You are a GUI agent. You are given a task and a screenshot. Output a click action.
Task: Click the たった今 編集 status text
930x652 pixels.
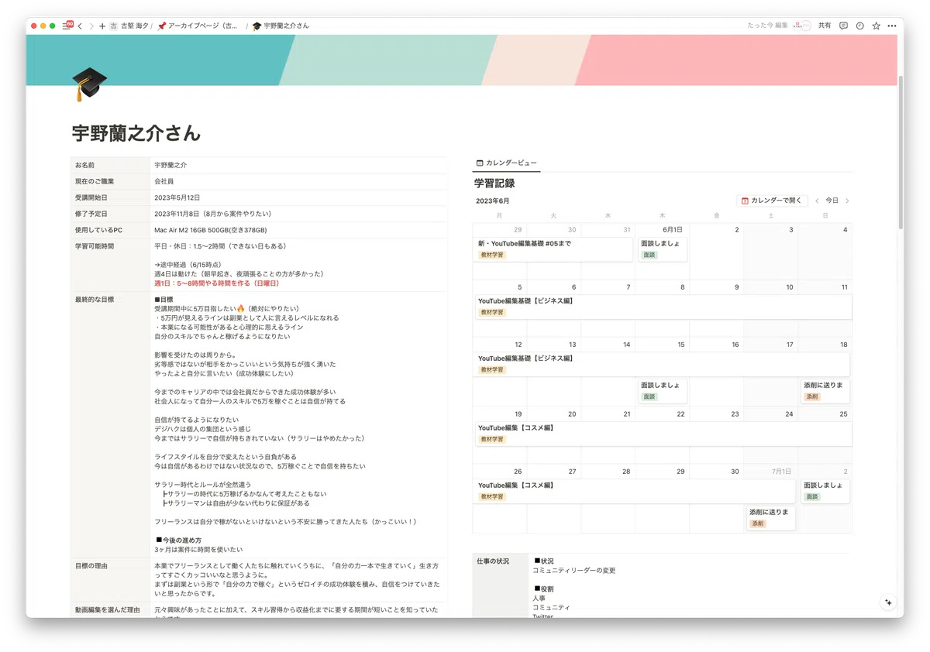[767, 26]
